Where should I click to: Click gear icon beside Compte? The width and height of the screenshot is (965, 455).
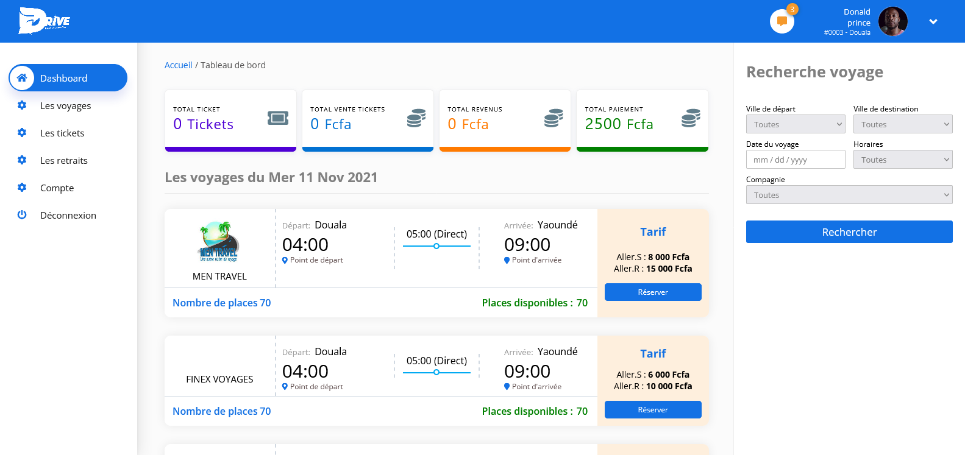pos(22,187)
